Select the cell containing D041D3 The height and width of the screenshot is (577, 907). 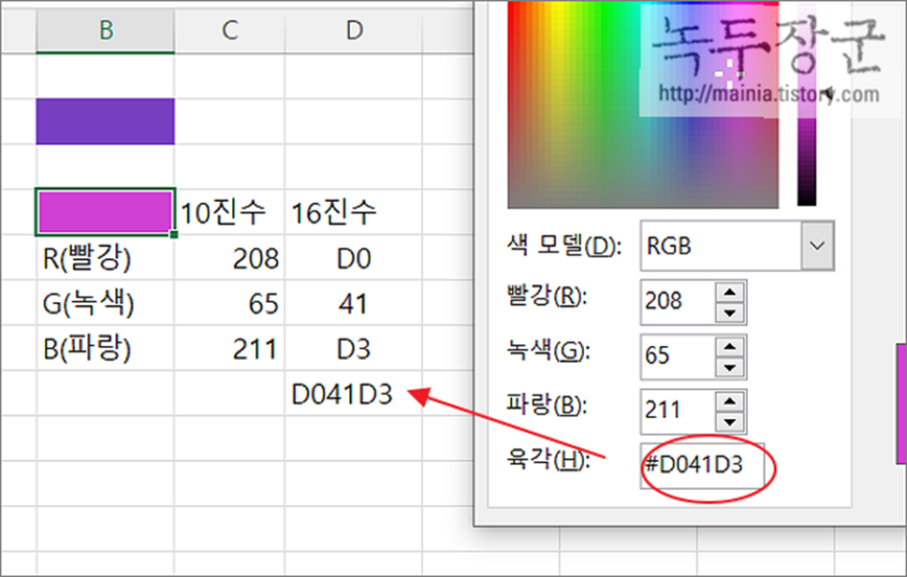pyautogui.click(x=354, y=394)
